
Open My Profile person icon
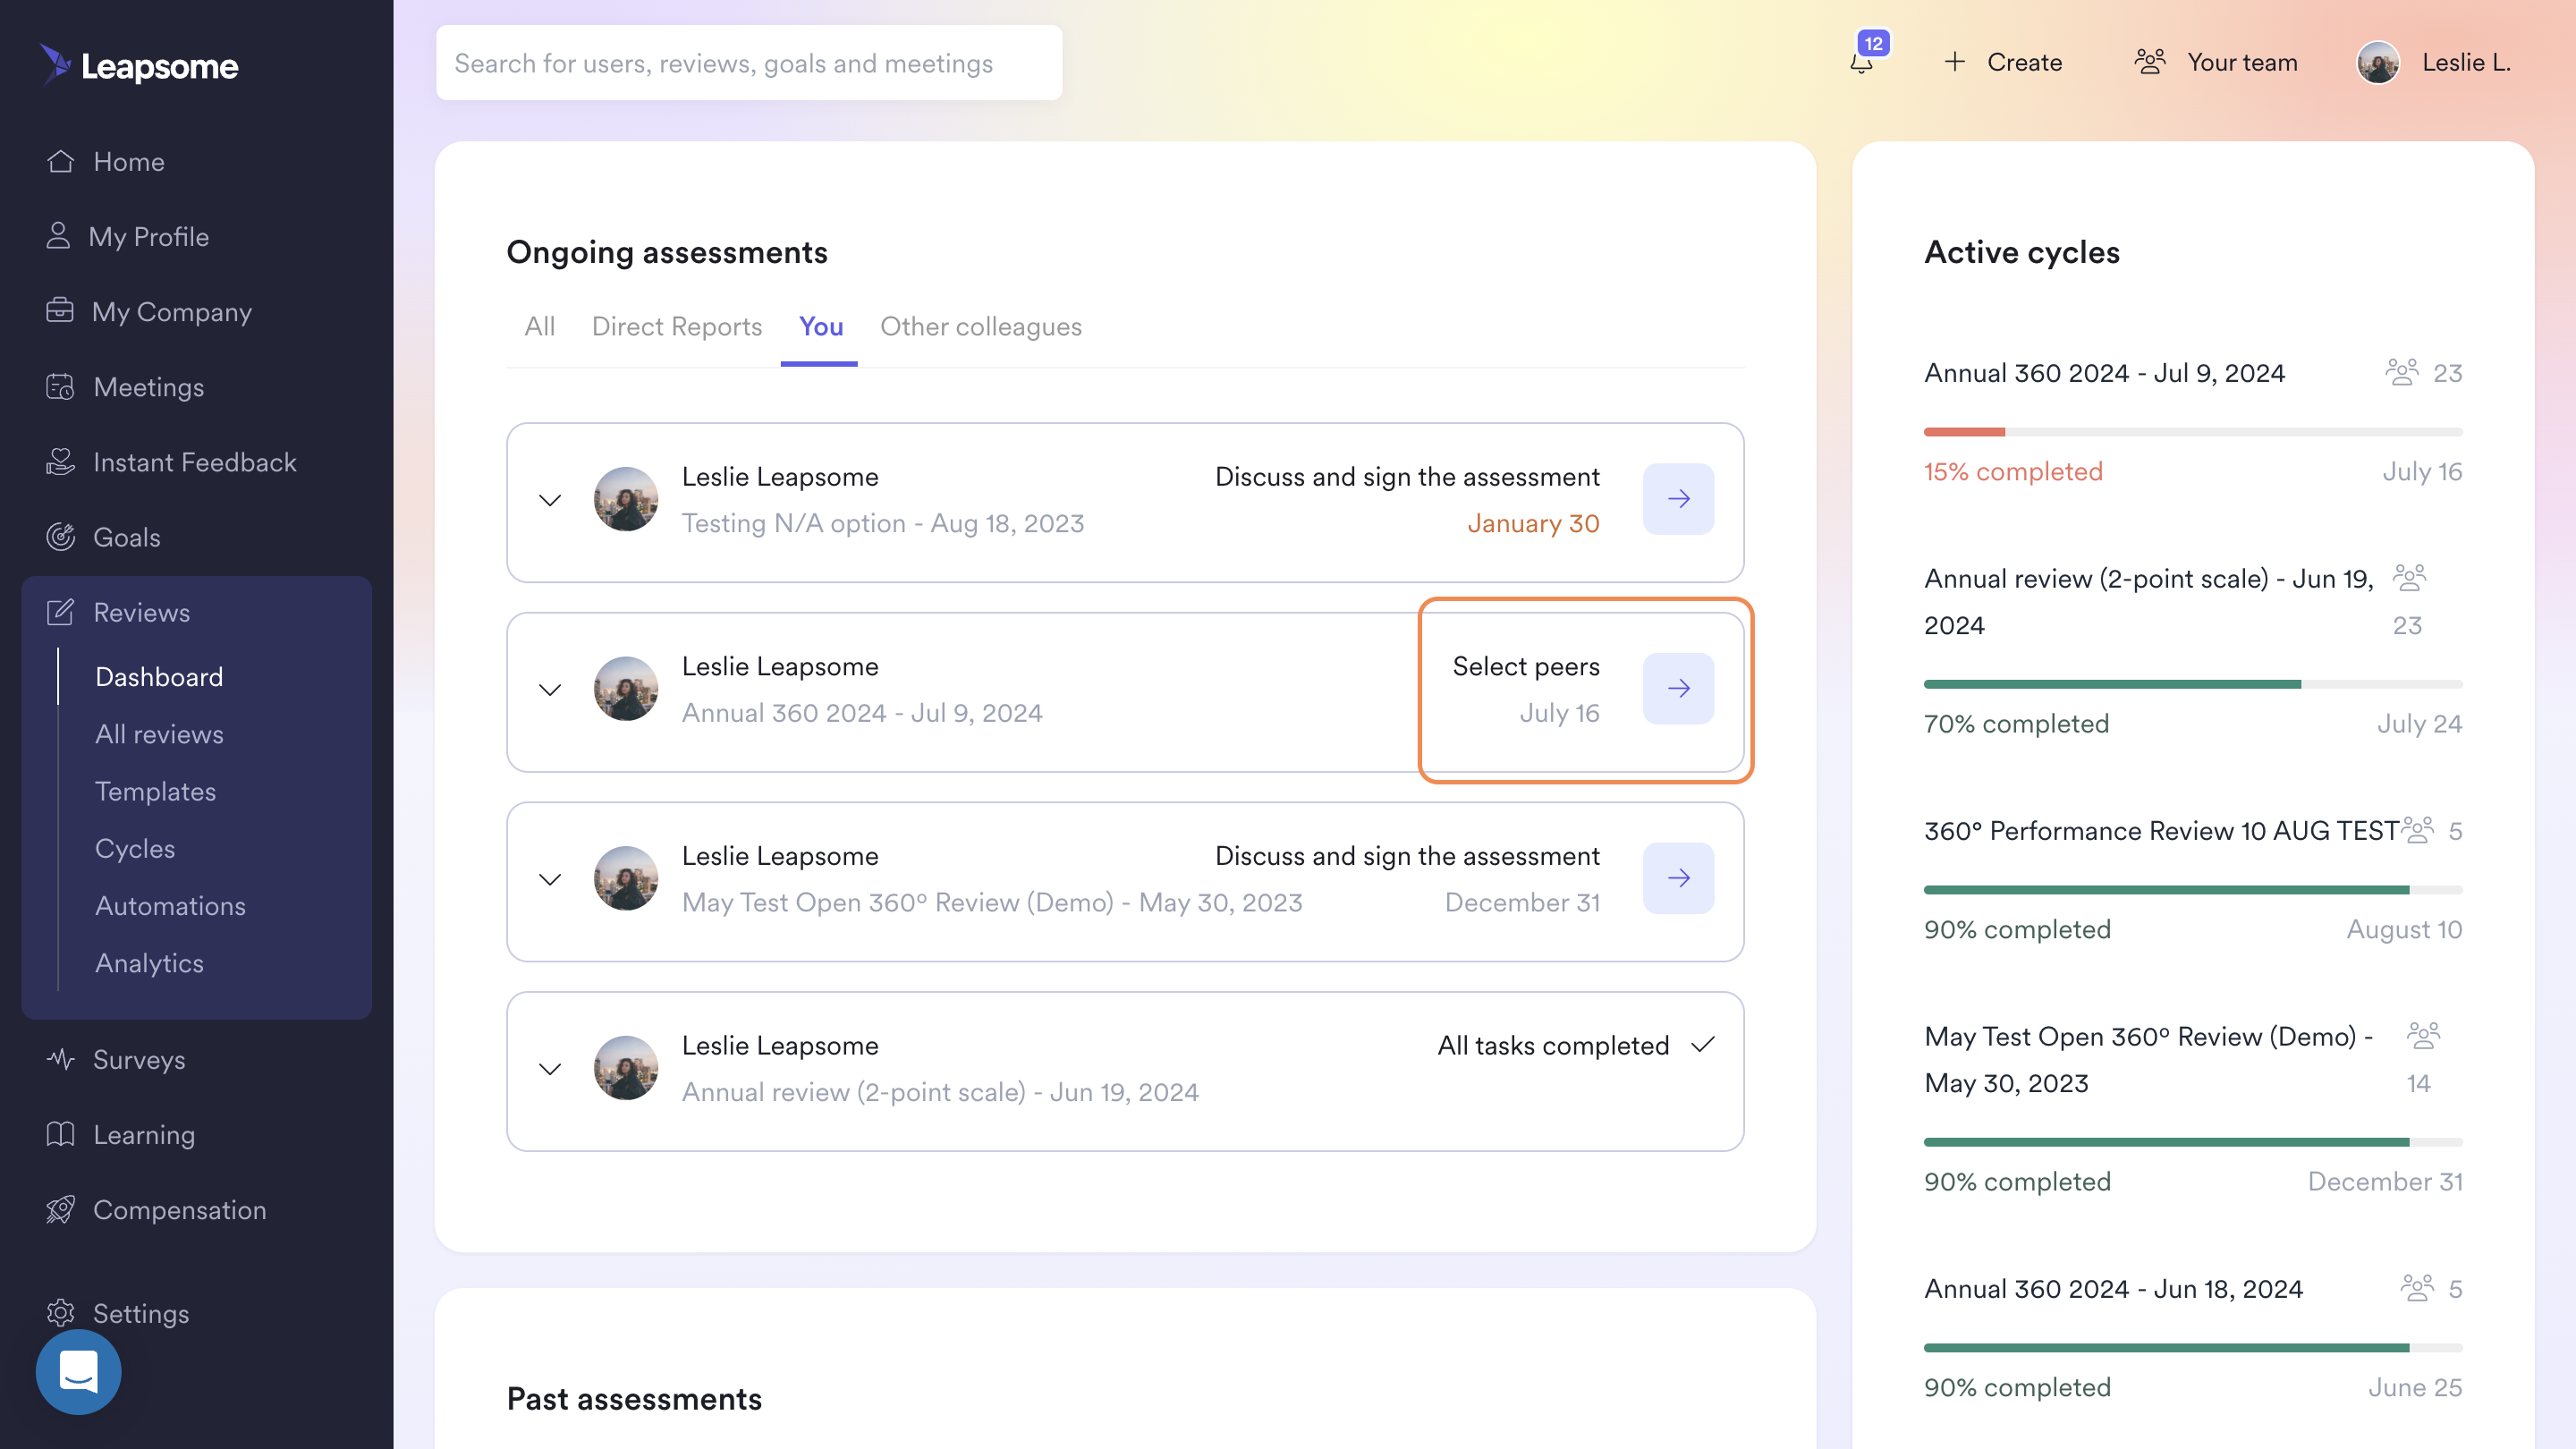point(58,236)
